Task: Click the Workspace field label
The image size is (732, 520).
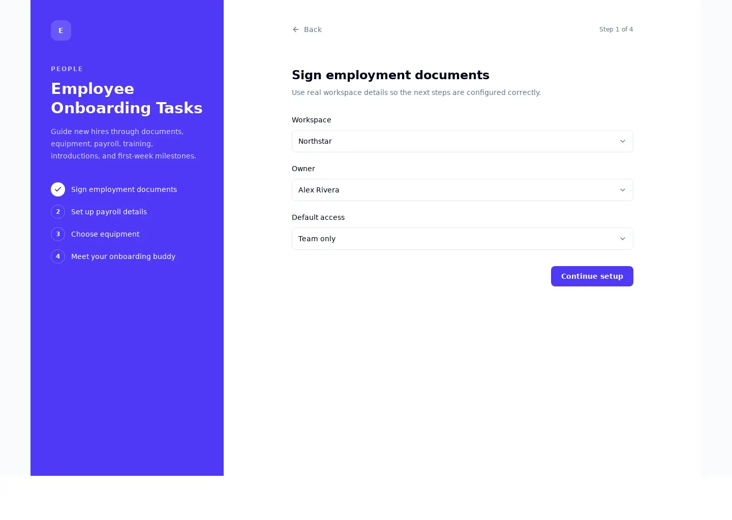Action: point(312,120)
